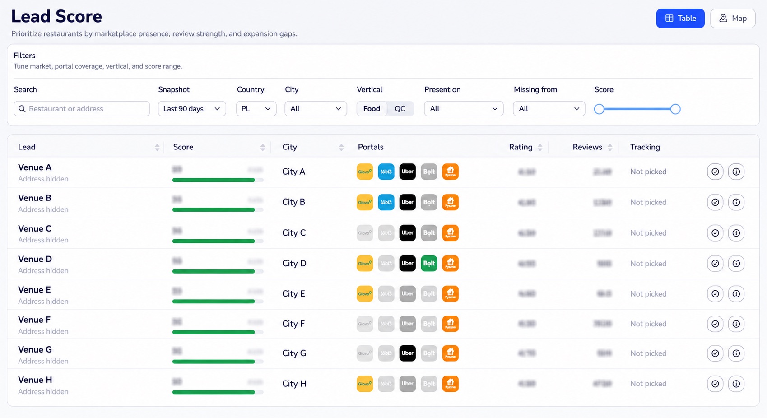This screenshot has width=767, height=418.
Task: Toggle tracking checkmark for Venue E
Action: (715, 294)
